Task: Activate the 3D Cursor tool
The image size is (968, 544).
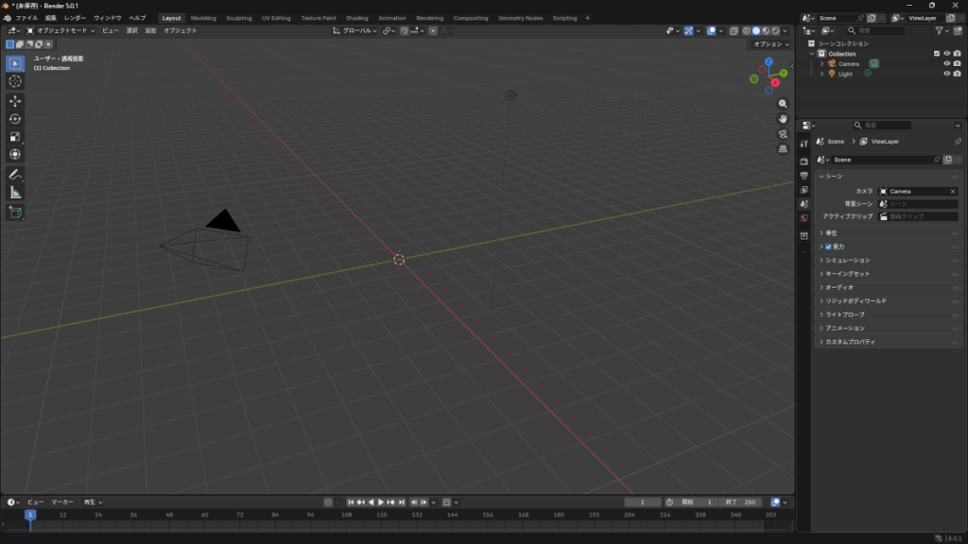Action: pos(15,81)
